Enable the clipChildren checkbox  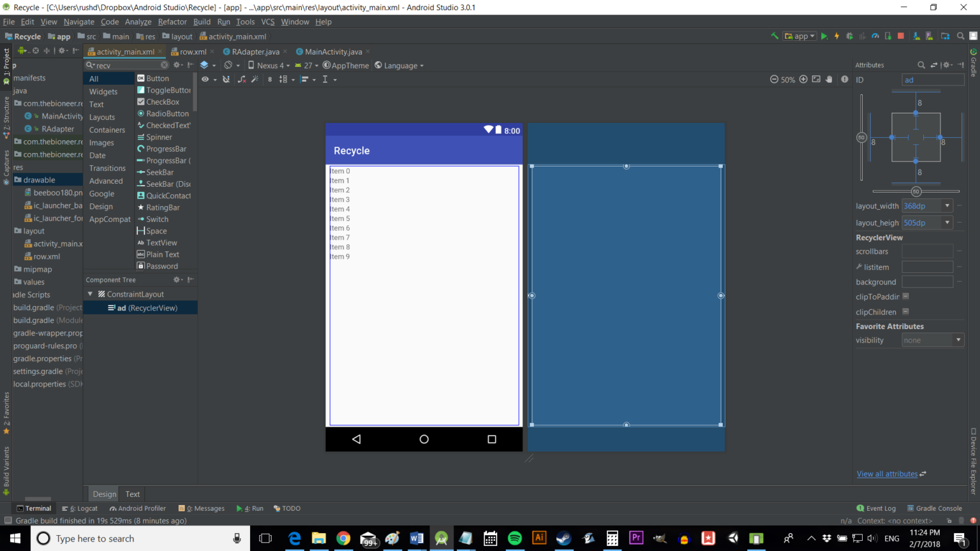point(905,311)
